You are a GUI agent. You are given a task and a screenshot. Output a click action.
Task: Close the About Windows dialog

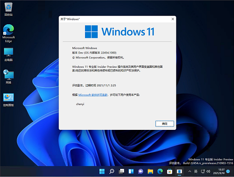[173, 19]
